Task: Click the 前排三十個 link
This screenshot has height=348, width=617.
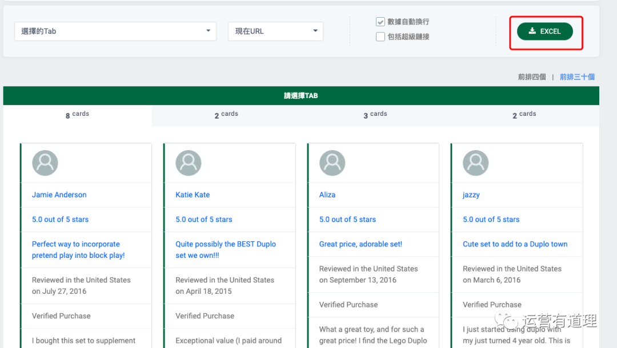Action: click(577, 77)
